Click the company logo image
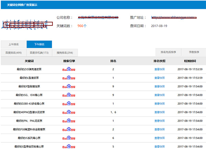 click(27, 24)
